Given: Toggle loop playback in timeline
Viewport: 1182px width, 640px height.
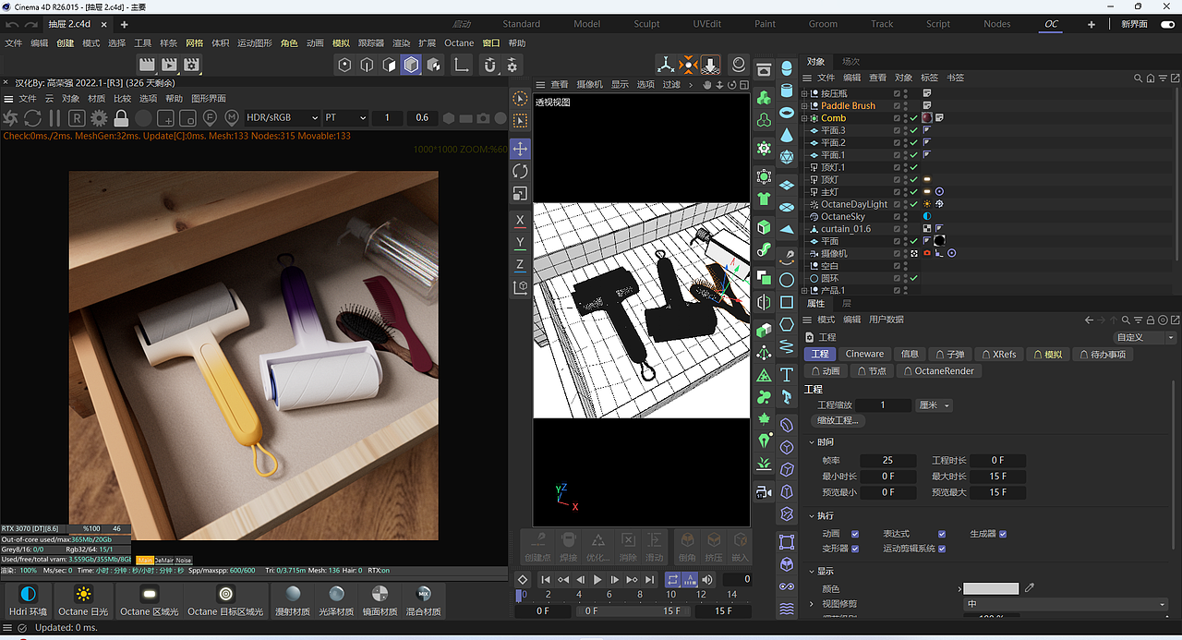Looking at the screenshot, I should click(673, 579).
